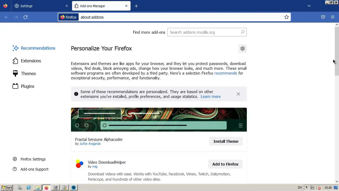Open the add-ons tools gear menu

pos(242,49)
